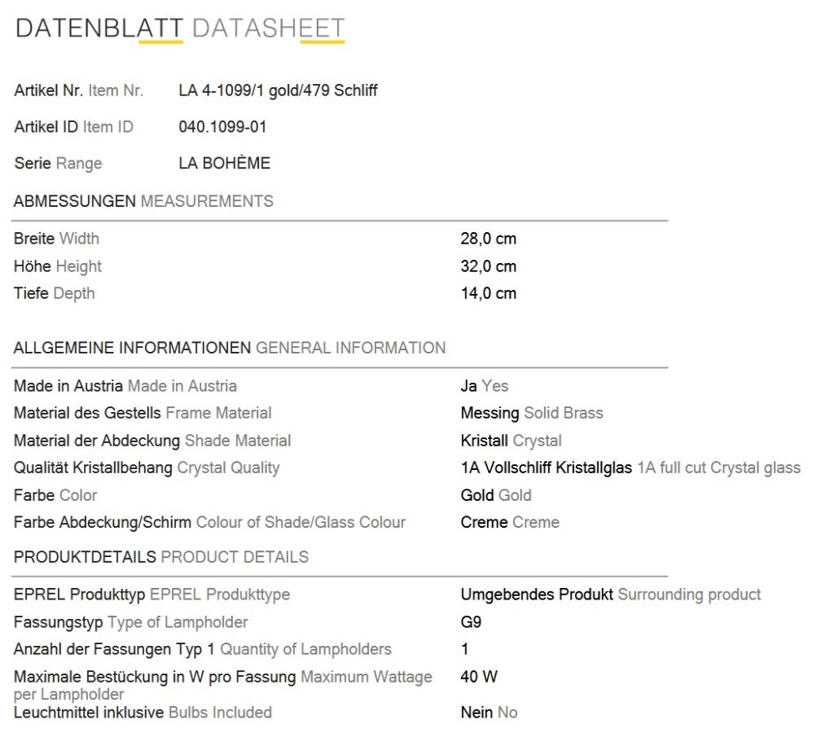Click the Farbe Color row label

[55, 495]
